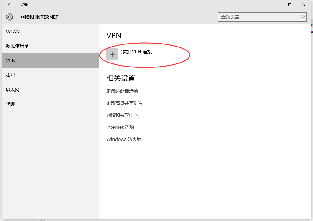Select VPN in the sidebar

51,60
